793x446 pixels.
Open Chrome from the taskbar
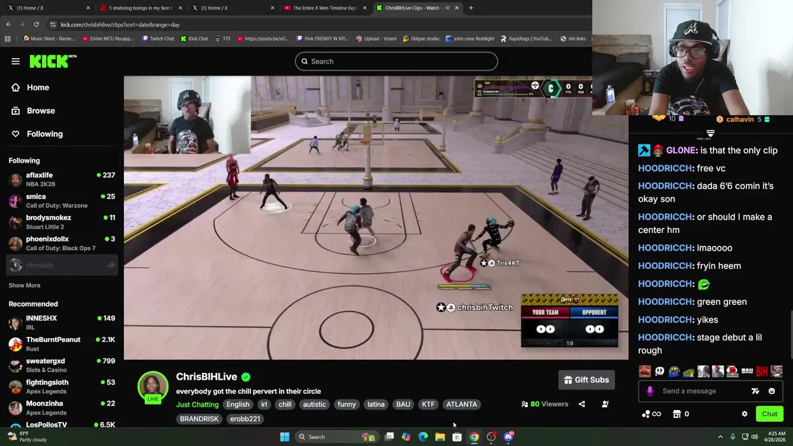tap(474, 437)
